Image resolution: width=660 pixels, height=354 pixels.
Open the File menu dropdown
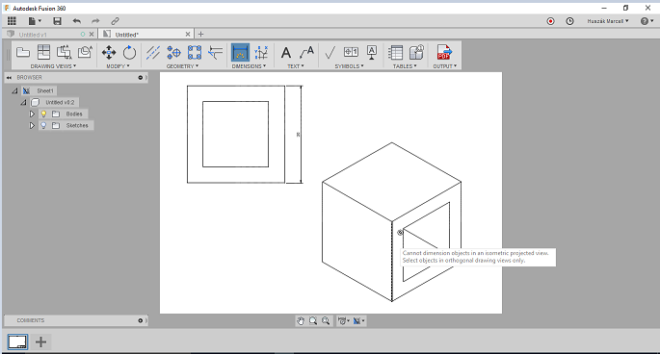pos(35,20)
